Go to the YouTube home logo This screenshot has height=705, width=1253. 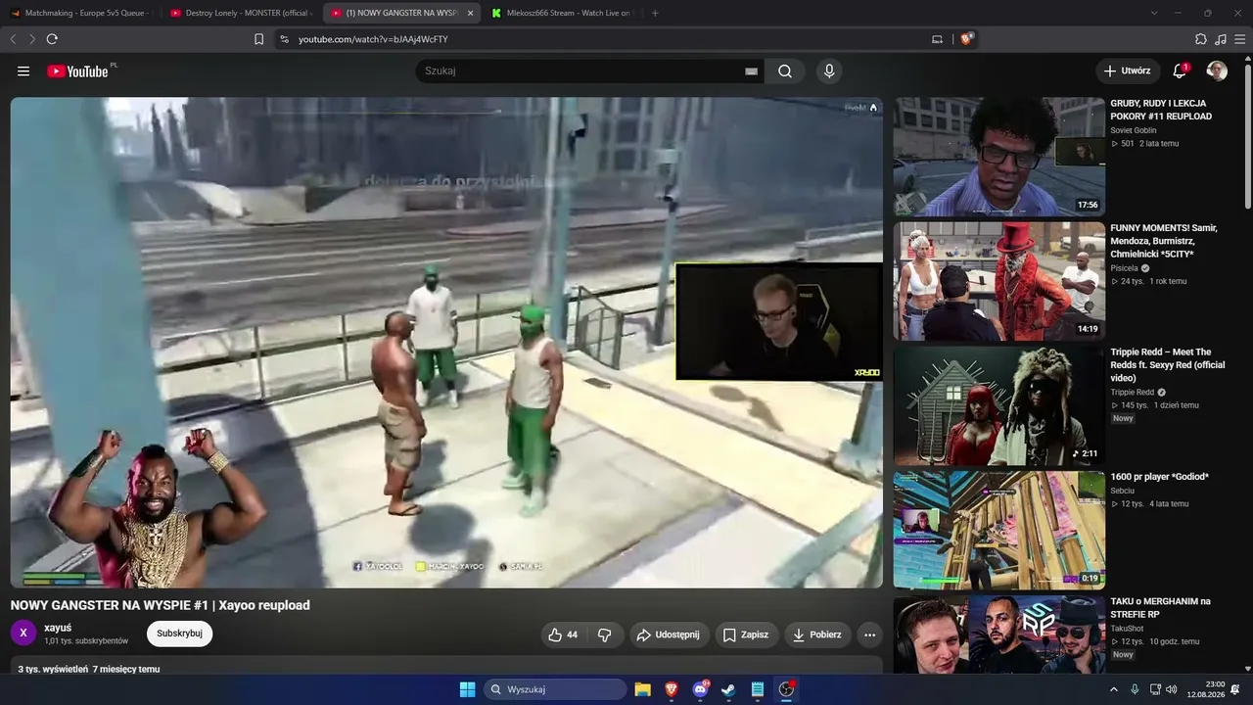click(x=77, y=71)
